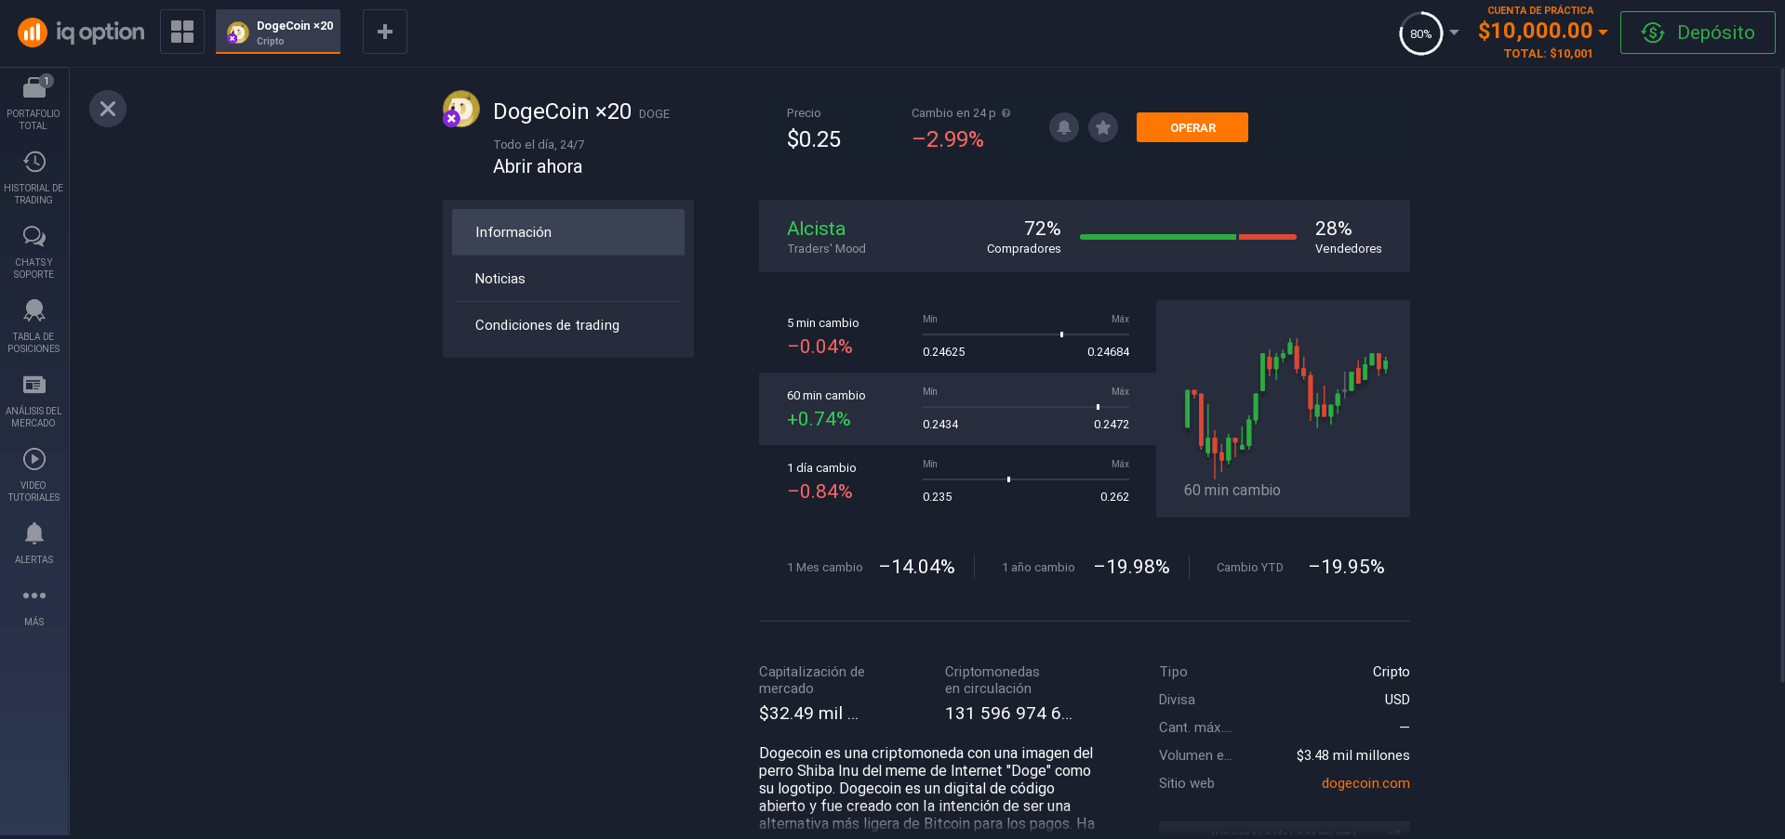Open the chart grid layout icon
Screen dimensions: 1785x839
pyautogui.click(x=182, y=32)
